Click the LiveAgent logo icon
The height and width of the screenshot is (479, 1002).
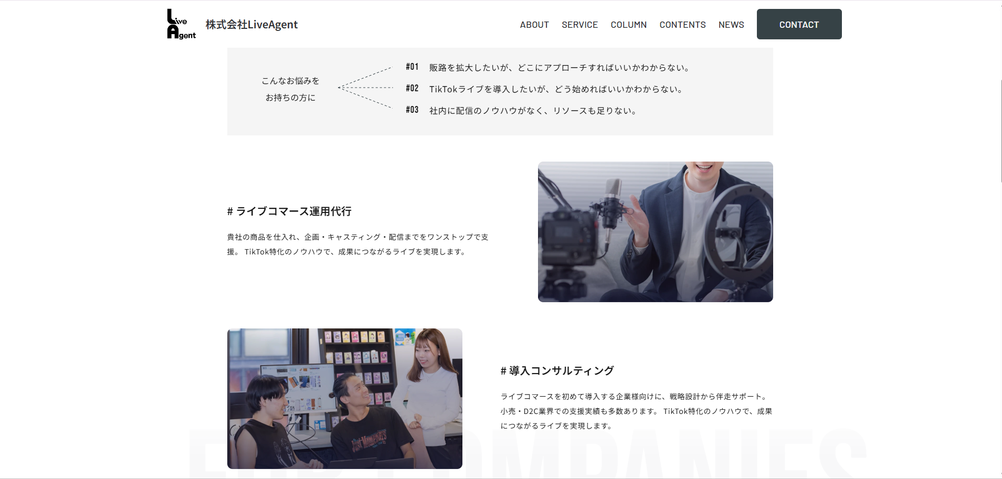point(181,24)
